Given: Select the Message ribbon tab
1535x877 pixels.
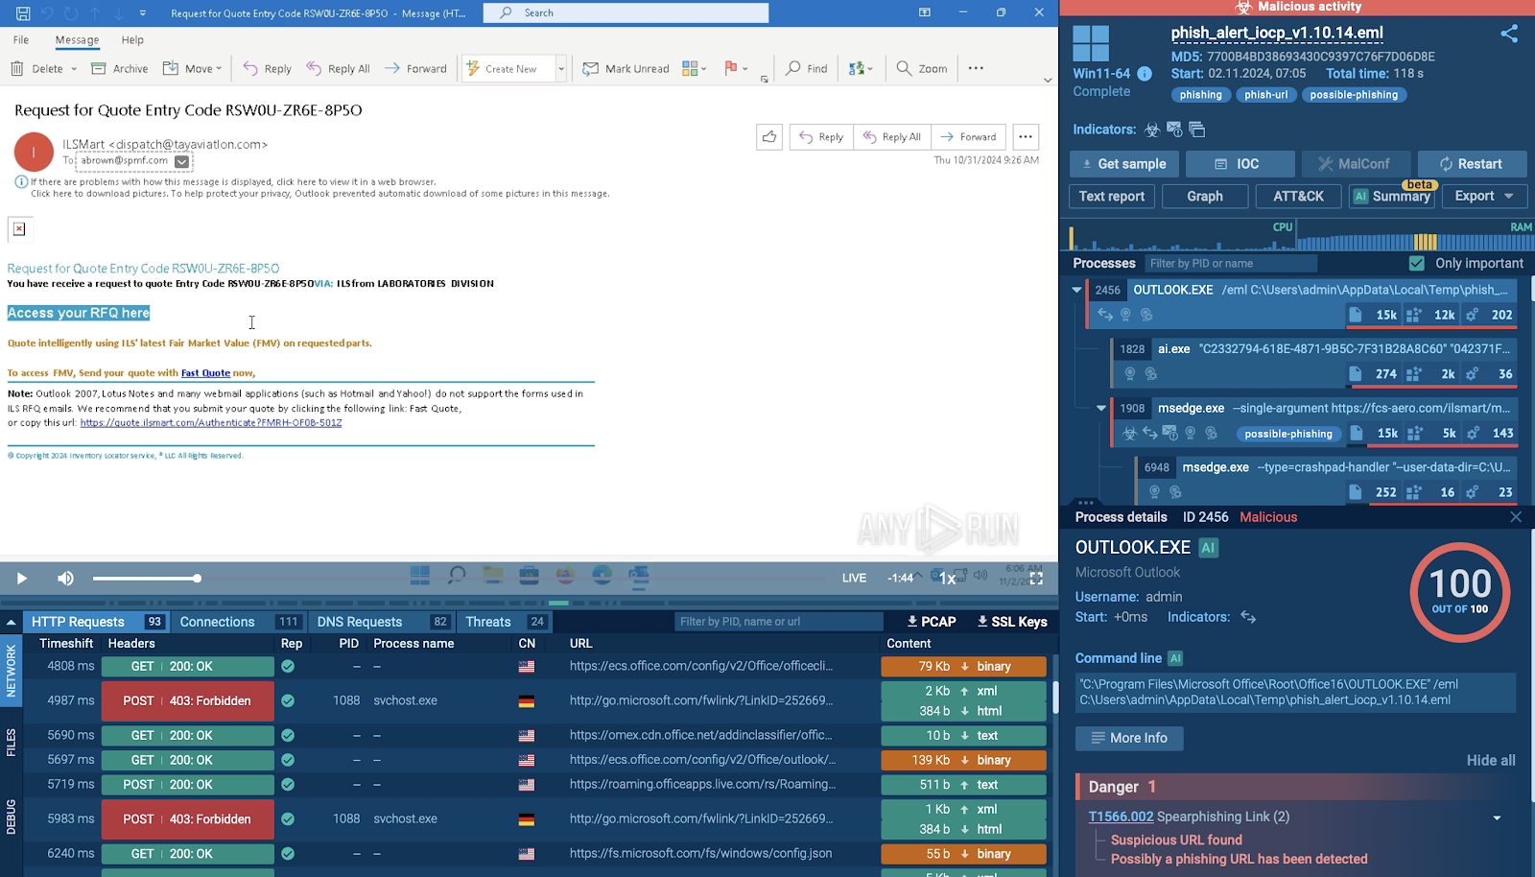Looking at the screenshot, I should 77,39.
